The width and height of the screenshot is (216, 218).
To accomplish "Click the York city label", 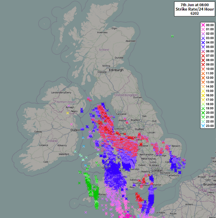I will click(144, 116).
